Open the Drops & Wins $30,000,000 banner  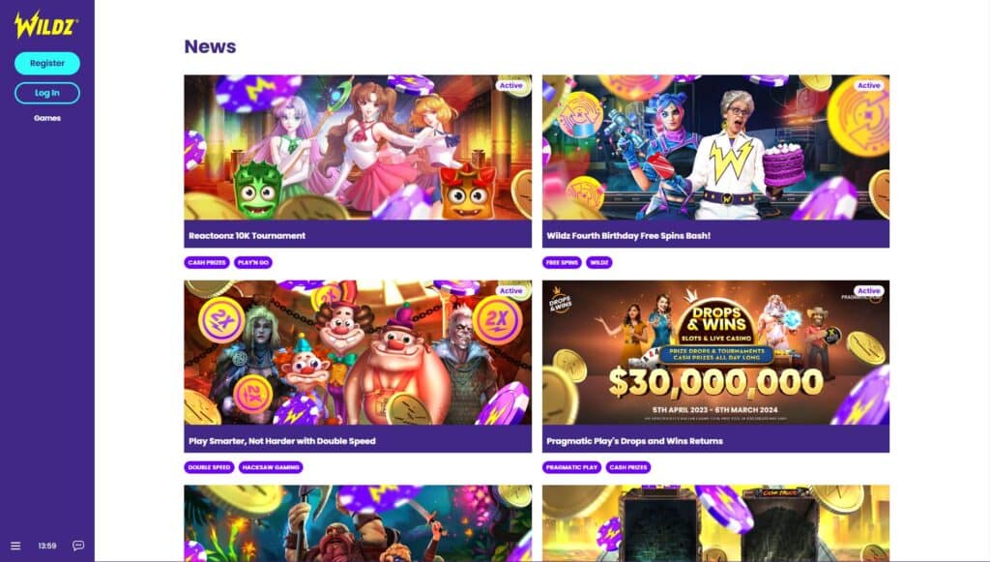tap(716, 352)
